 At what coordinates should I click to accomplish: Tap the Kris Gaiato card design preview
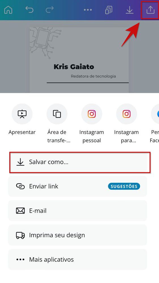point(79,60)
